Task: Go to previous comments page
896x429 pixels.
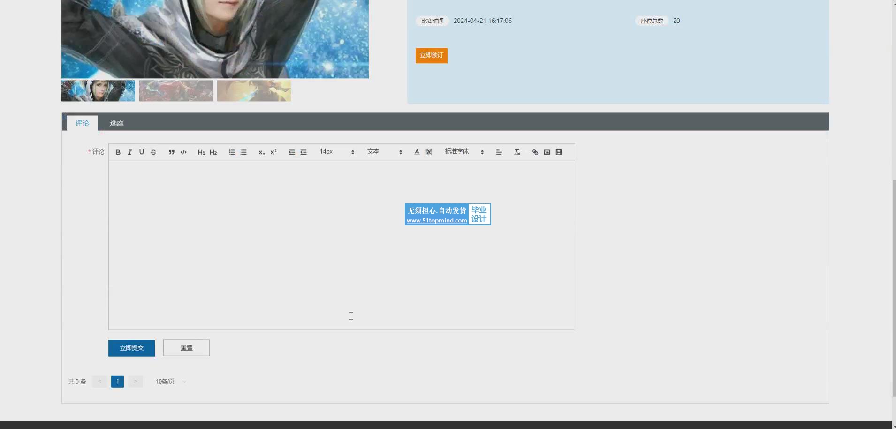Action: [99, 382]
